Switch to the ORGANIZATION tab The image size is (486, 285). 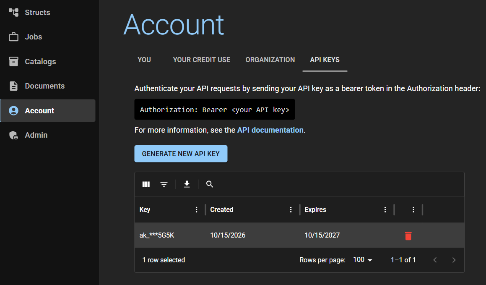(x=270, y=60)
